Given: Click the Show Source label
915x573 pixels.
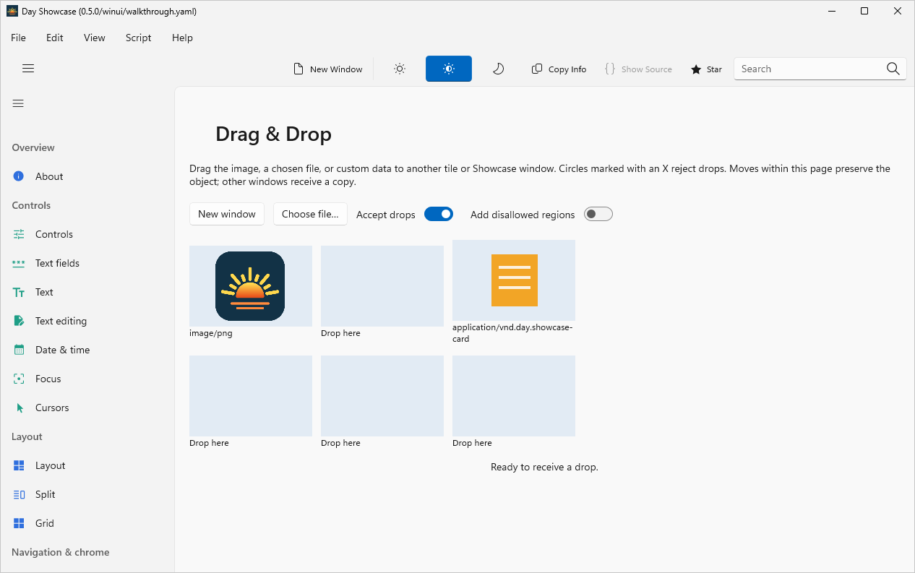Looking at the screenshot, I should [x=647, y=69].
